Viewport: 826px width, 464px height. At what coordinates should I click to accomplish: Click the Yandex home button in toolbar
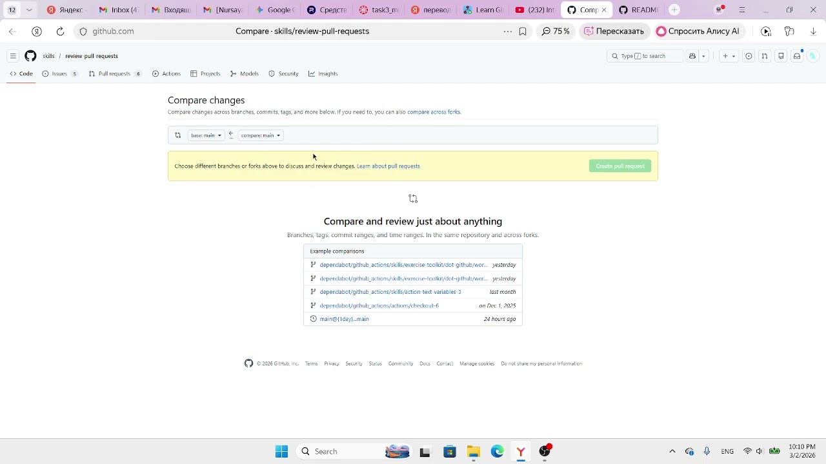[x=37, y=31]
